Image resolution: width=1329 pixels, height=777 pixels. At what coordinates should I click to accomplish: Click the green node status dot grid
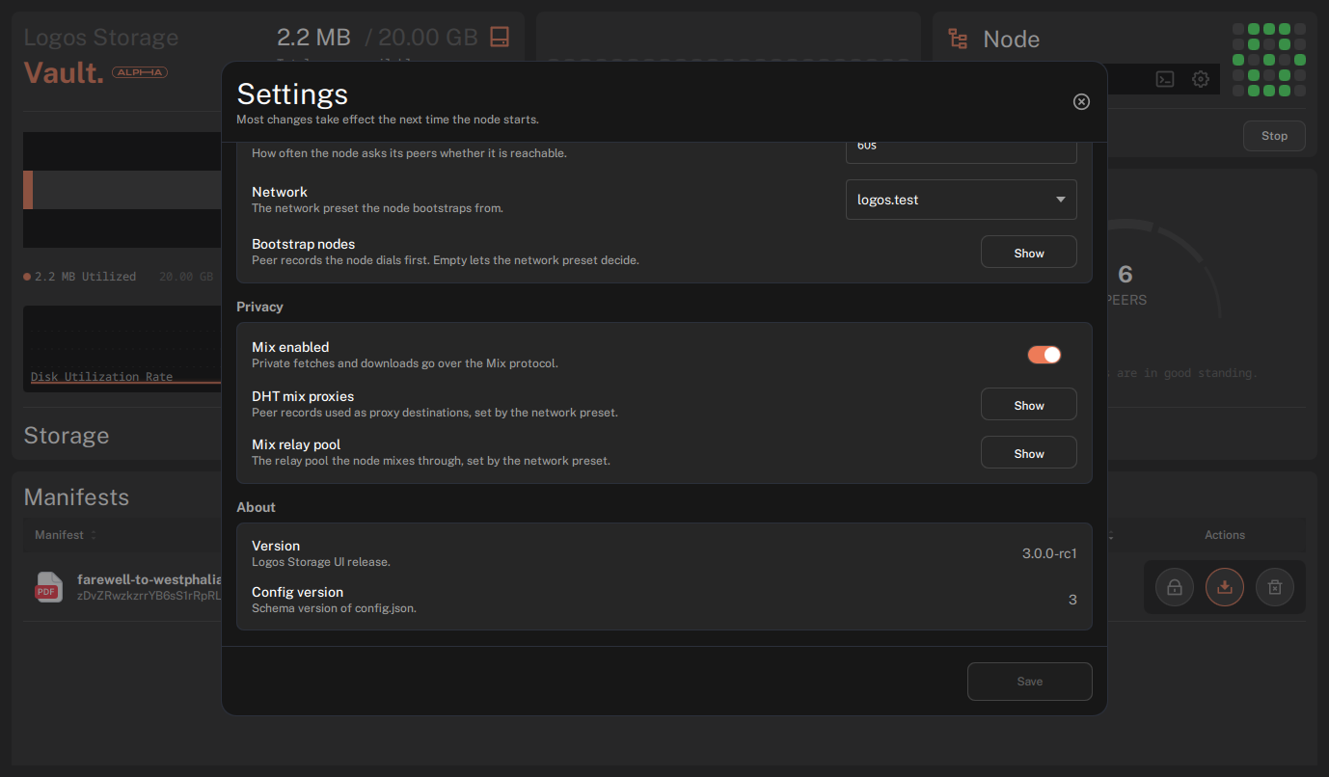(1269, 60)
